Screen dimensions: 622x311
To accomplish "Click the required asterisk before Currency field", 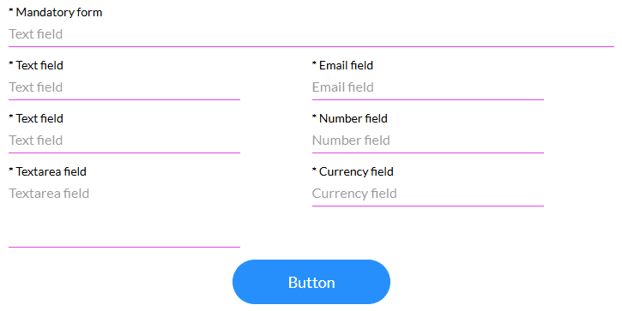I will pyautogui.click(x=314, y=170).
